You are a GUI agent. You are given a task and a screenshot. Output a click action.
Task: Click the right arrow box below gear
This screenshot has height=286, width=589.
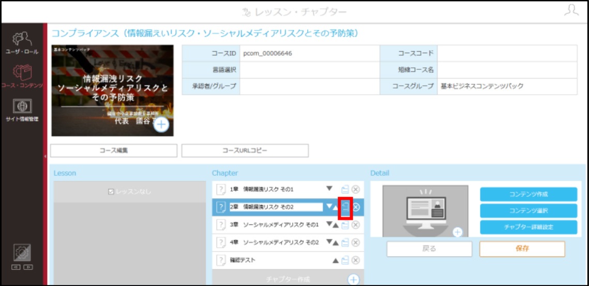[27, 267]
